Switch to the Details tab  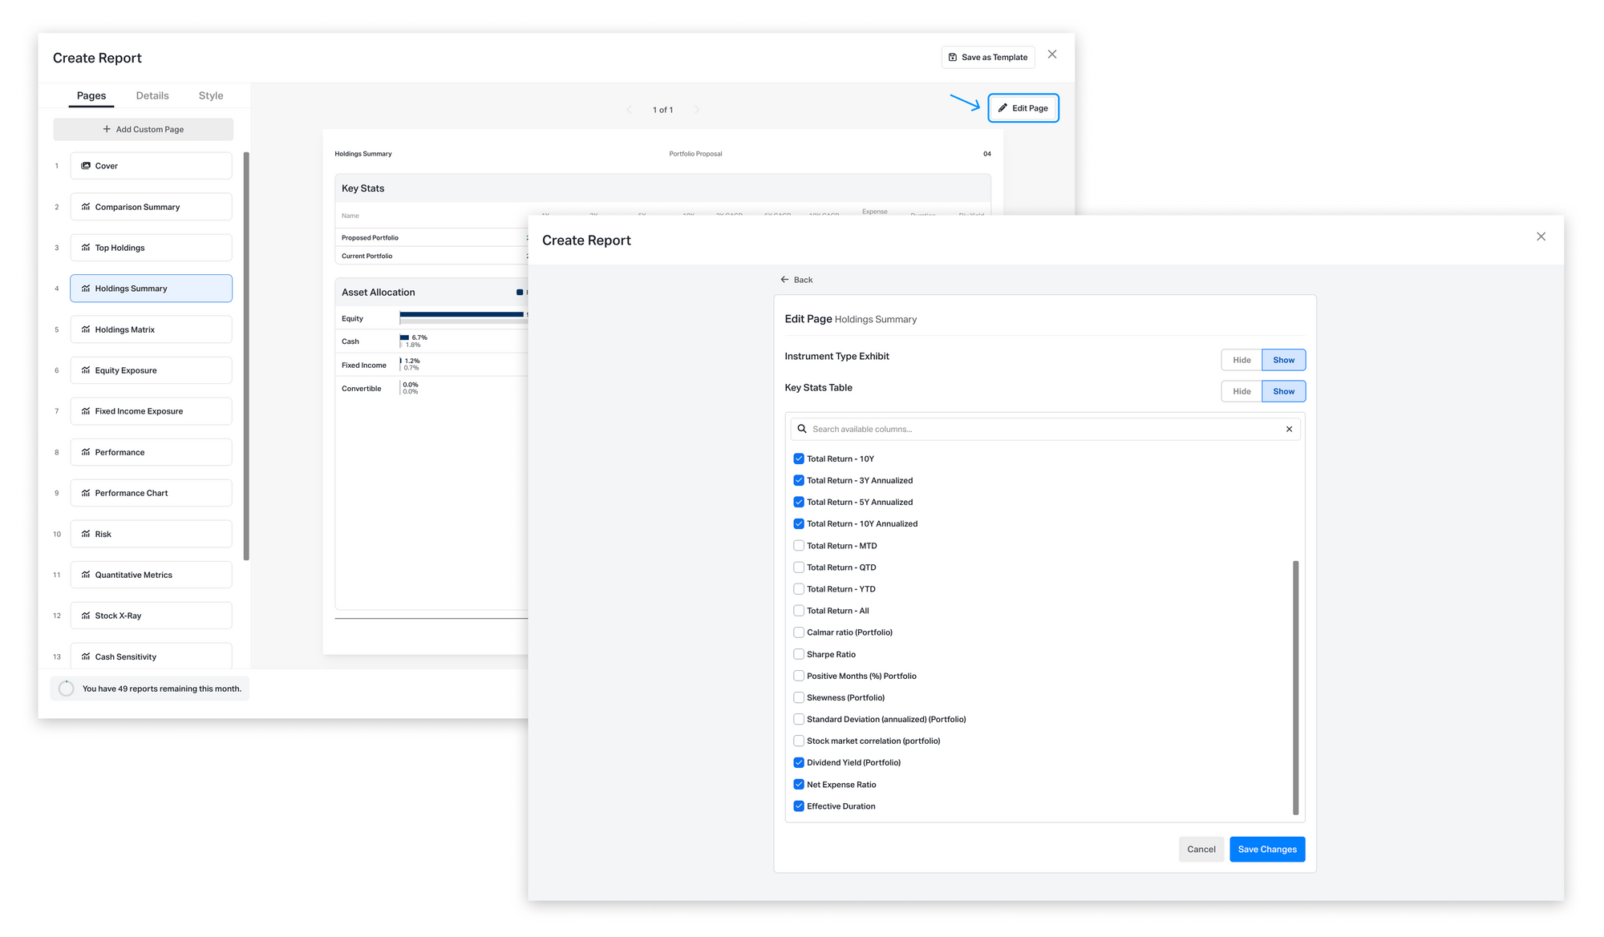coord(152,95)
